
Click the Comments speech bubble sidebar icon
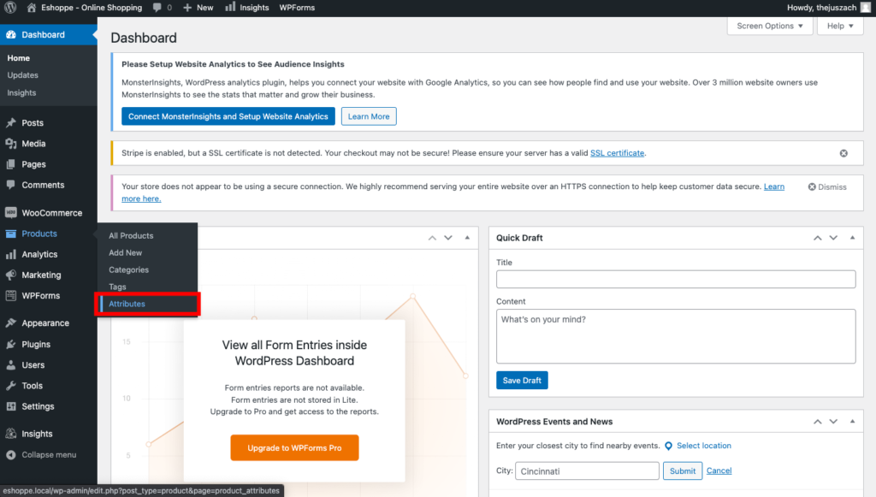[10, 185]
